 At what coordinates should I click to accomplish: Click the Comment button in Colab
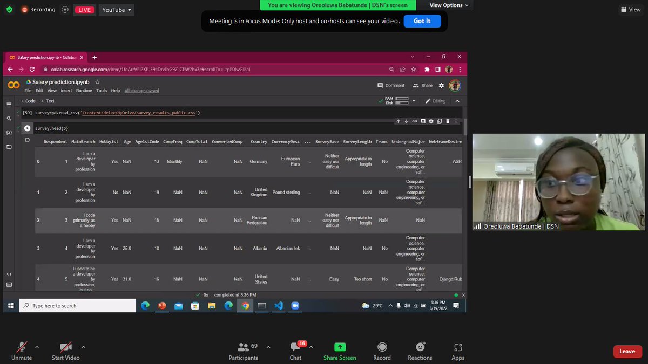coord(391,86)
